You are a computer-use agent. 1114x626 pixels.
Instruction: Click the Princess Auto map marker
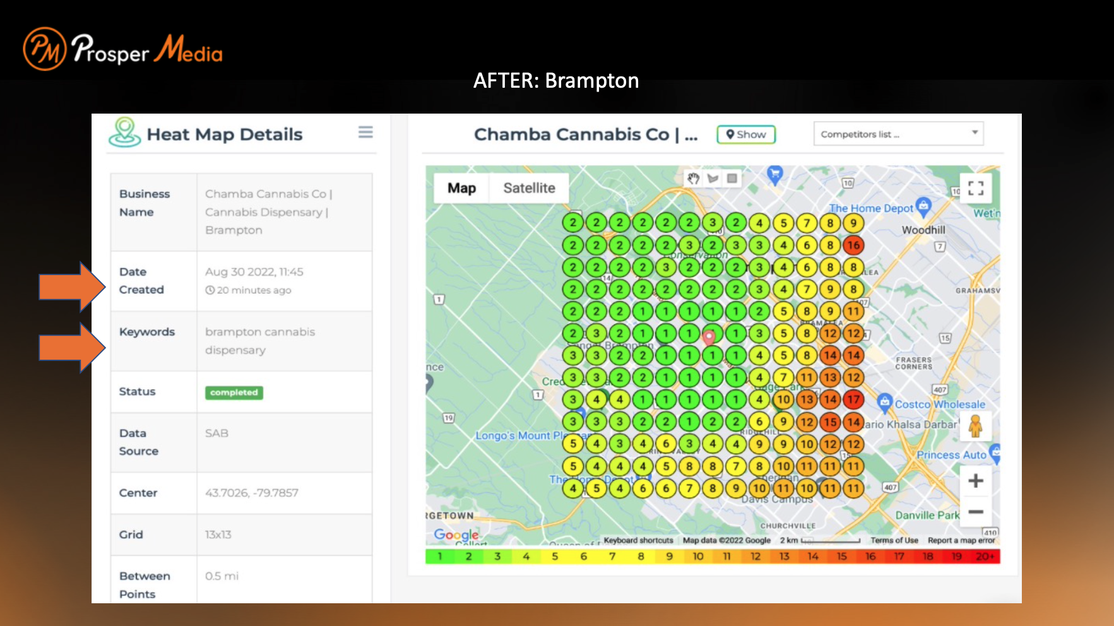995,452
